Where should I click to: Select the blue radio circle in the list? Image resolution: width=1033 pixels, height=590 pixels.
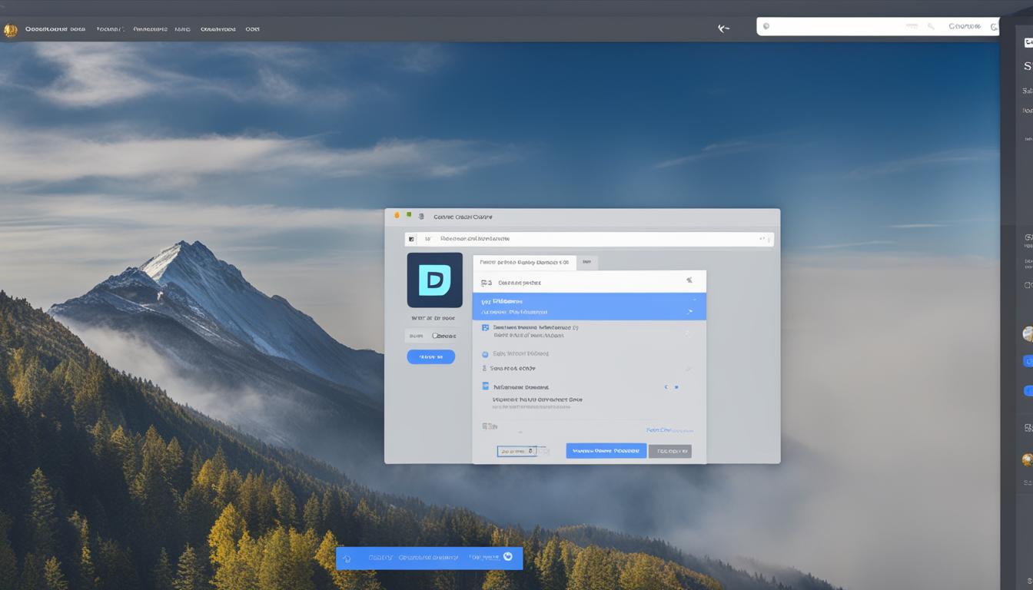[485, 354]
